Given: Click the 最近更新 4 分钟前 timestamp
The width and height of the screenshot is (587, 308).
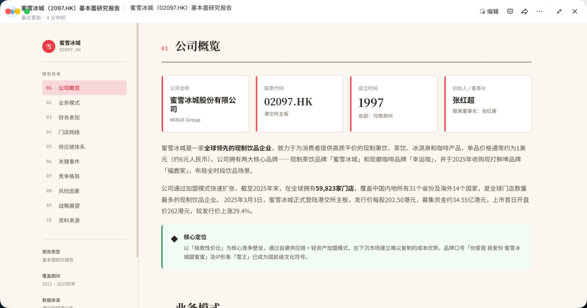Looking at the screenshot, I should coord(43,17).
